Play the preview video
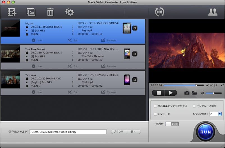Screen dimensions: 225x148 click(x=171, y=93)
